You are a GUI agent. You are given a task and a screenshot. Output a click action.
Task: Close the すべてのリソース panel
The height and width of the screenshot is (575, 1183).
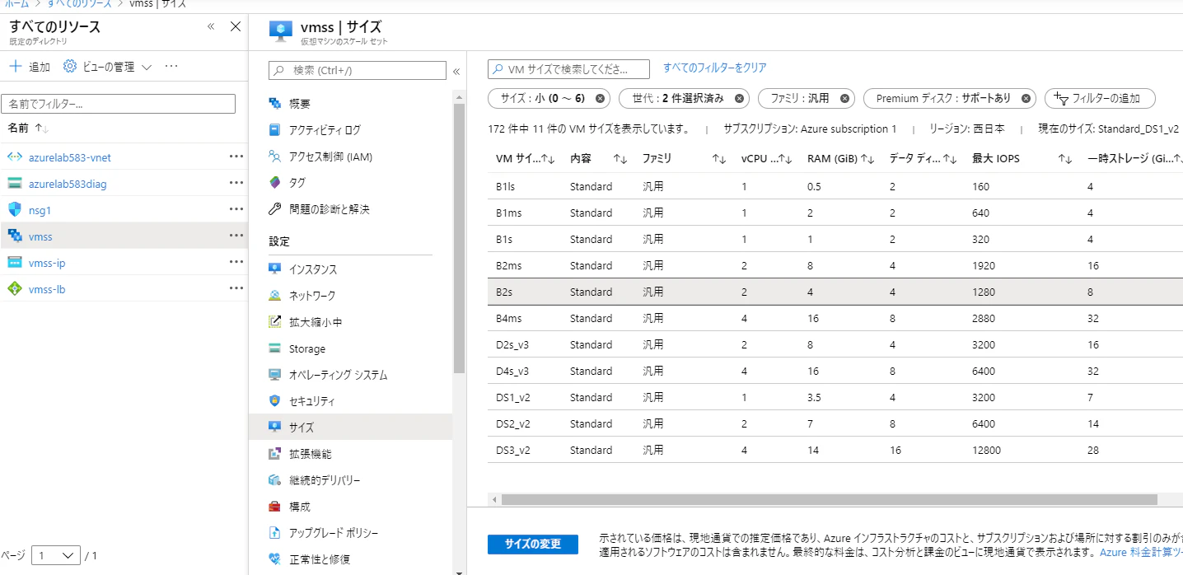(x=236, y=26)
